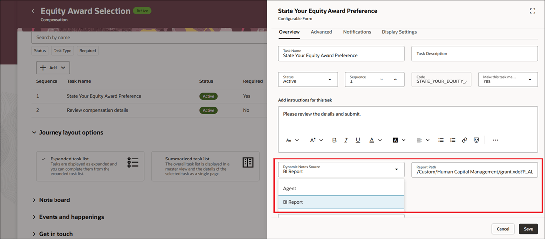Viewport: 545px width, 239px height.
Task: Filter tasks by Required chip
Action: click(88, 50)
